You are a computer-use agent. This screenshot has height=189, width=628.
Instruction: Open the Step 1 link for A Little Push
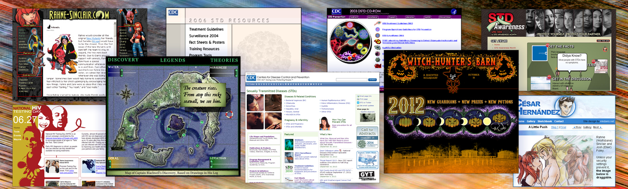(x=555, y=127)
